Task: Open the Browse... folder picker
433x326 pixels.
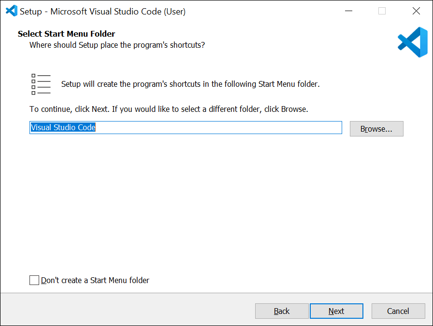Action: [x=376, y=129]
